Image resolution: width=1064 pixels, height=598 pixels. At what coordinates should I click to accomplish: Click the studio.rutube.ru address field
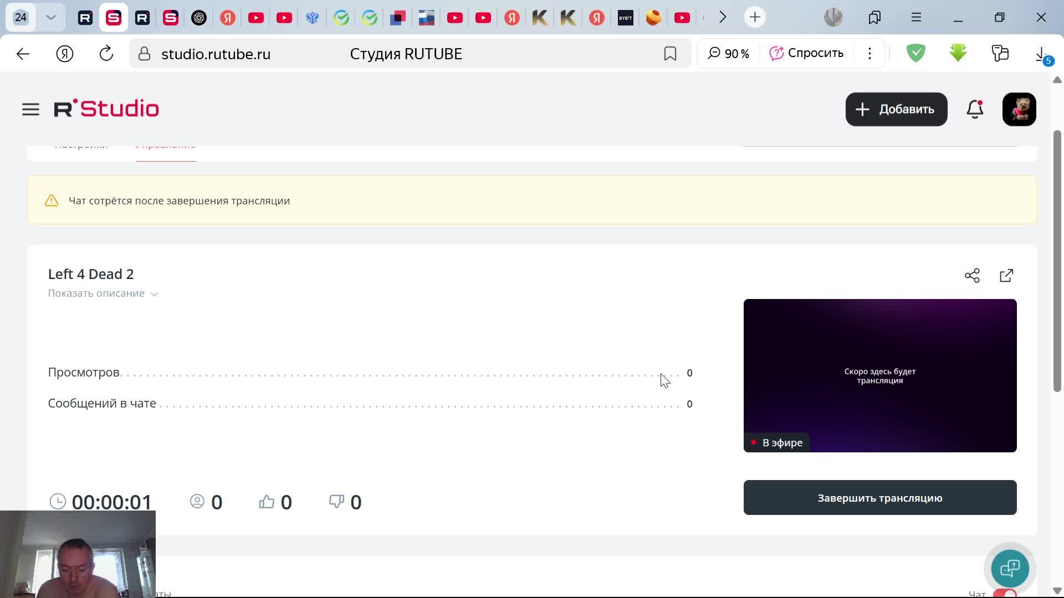click(x=216, y=54)
